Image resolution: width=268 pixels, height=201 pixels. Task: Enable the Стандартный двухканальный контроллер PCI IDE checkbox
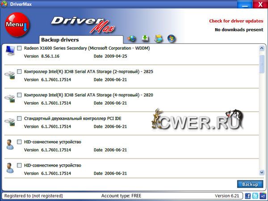point(19,118)
